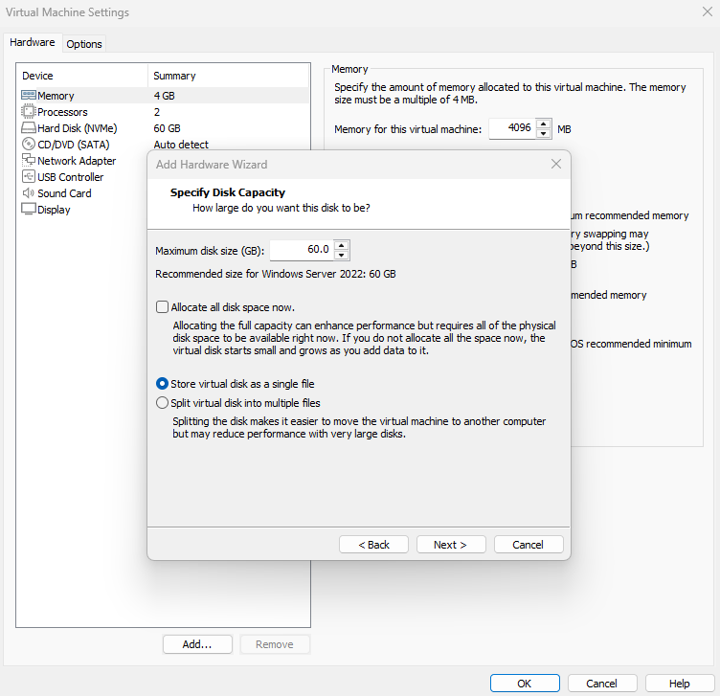Sort by the Summary column header
This screenshot has height=696, width=720.
[x=228, y=76]
